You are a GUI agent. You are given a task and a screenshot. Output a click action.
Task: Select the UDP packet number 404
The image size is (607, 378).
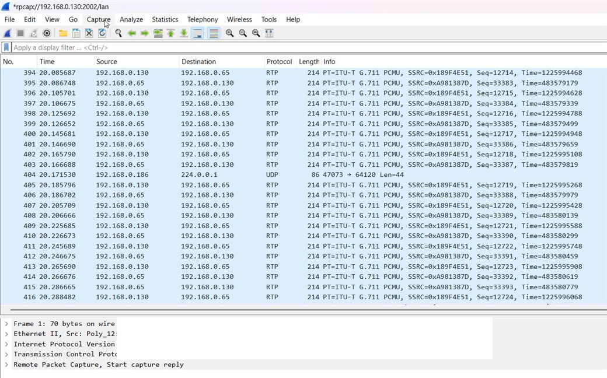[303, 175]
